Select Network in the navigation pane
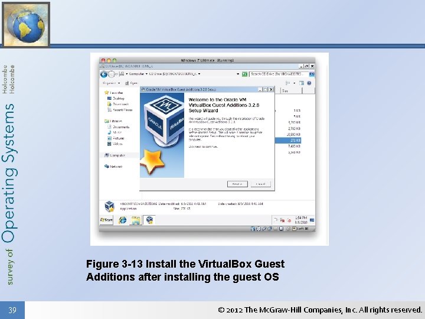This screenshot has width=425, height=319. (x=113, y=167)
